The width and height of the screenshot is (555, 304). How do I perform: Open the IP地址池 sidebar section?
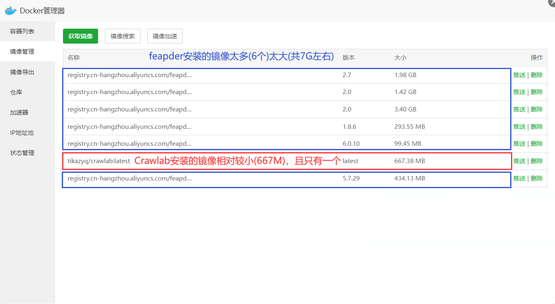click(x=22, y=132)
